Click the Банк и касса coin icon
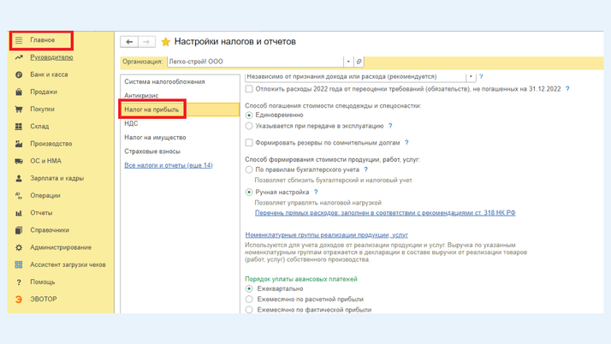The width and height of the screenshot is (611, 344). (x=19, y=74)
